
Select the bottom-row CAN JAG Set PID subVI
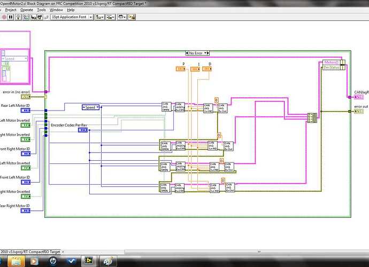point(214,188)
